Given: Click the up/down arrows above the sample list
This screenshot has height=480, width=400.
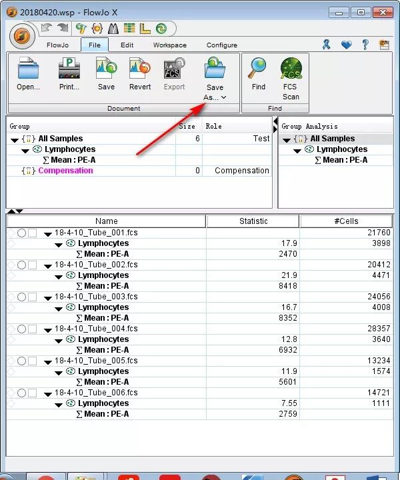Looking at the screenshot, I should point(15,211).
